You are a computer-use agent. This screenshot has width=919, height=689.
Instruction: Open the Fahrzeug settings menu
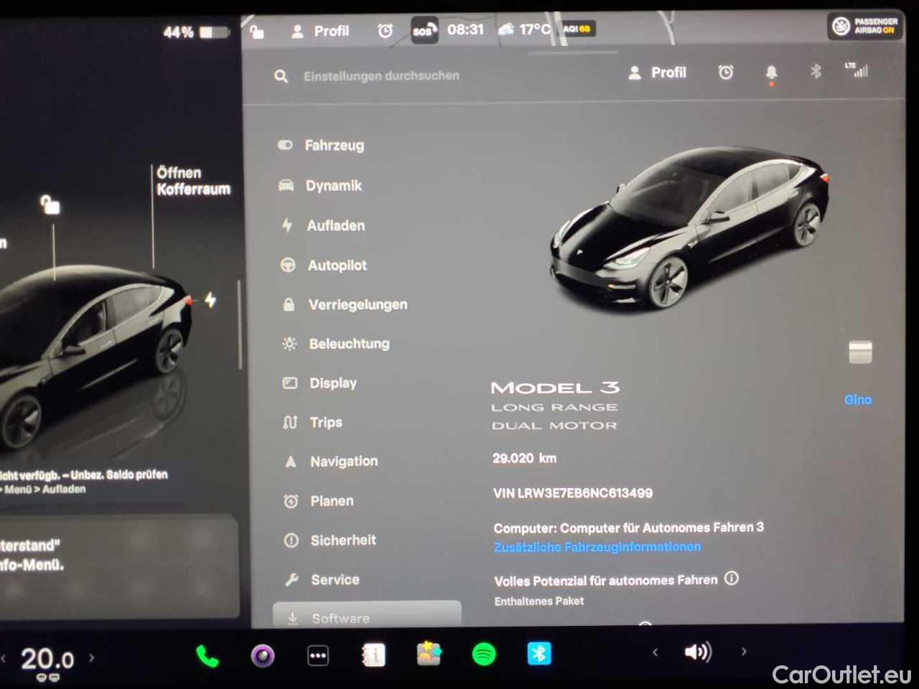click(x=321, y=145)
